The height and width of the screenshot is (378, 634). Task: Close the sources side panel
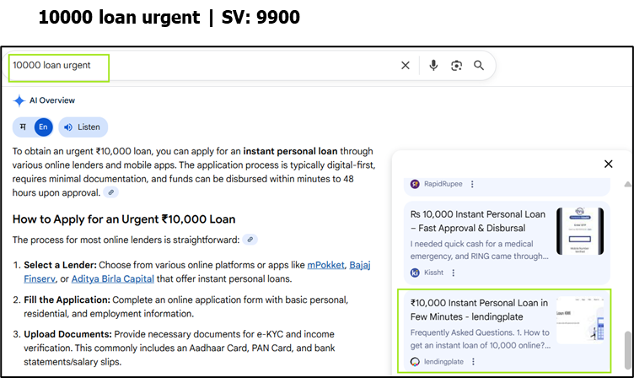tap(608, 165)
